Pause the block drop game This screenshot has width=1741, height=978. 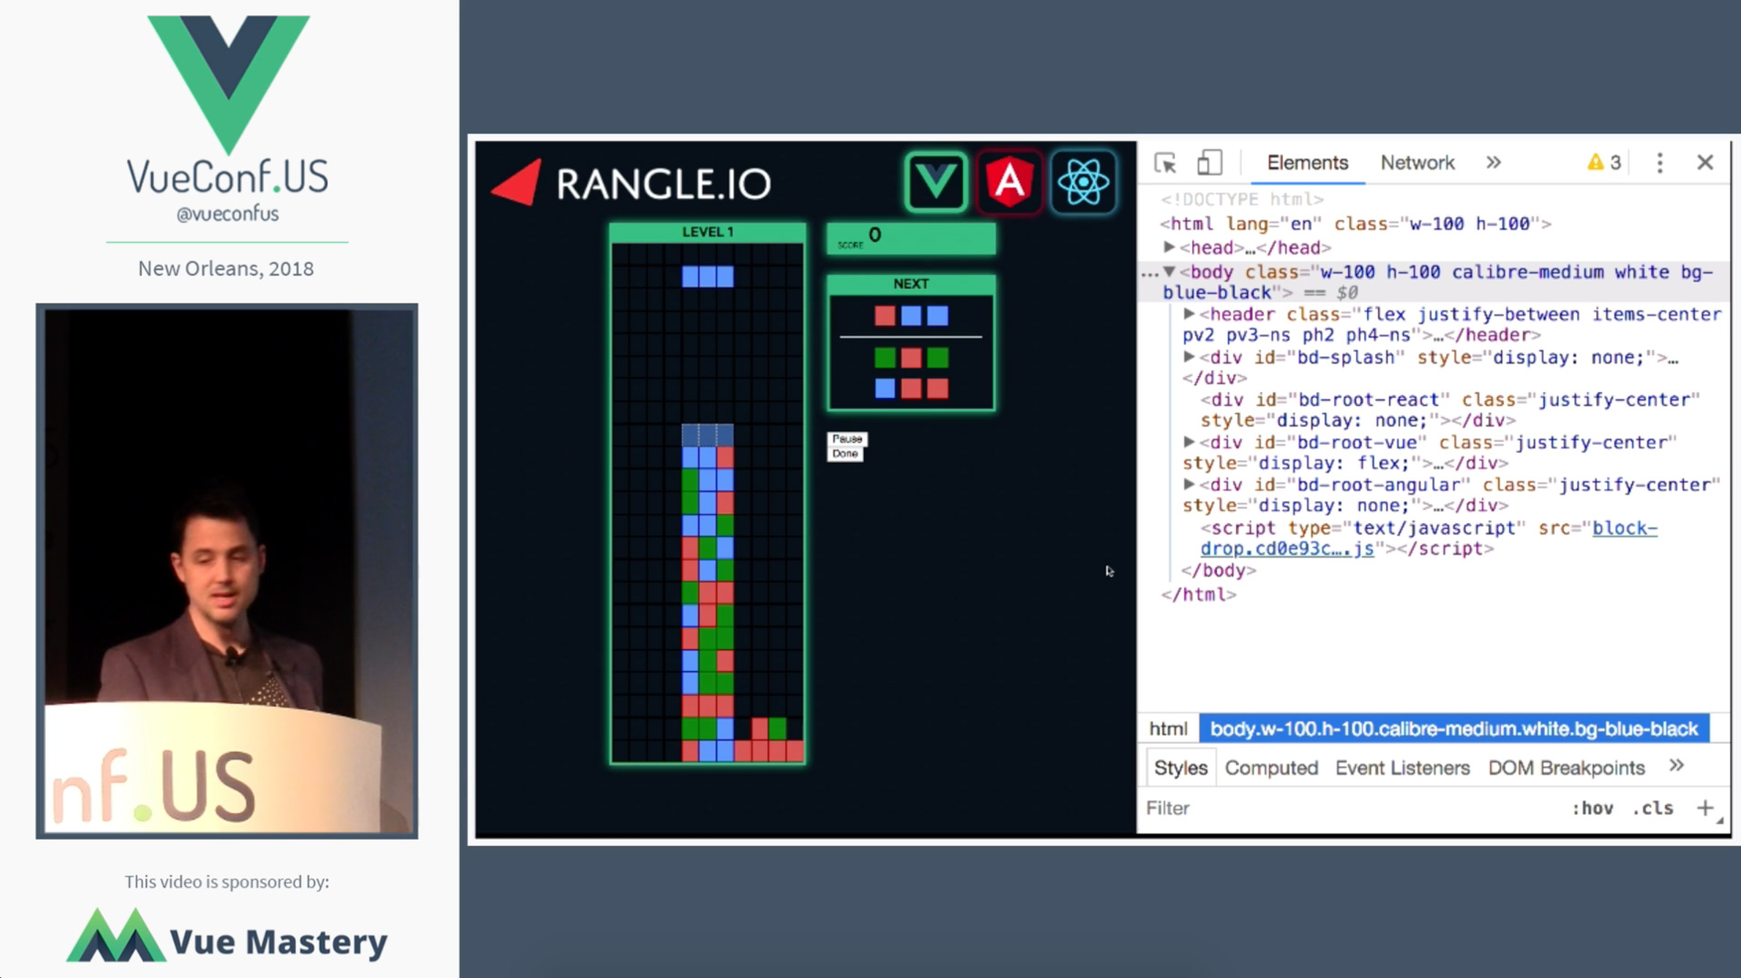pyautogui.click(x=846, y=439)
